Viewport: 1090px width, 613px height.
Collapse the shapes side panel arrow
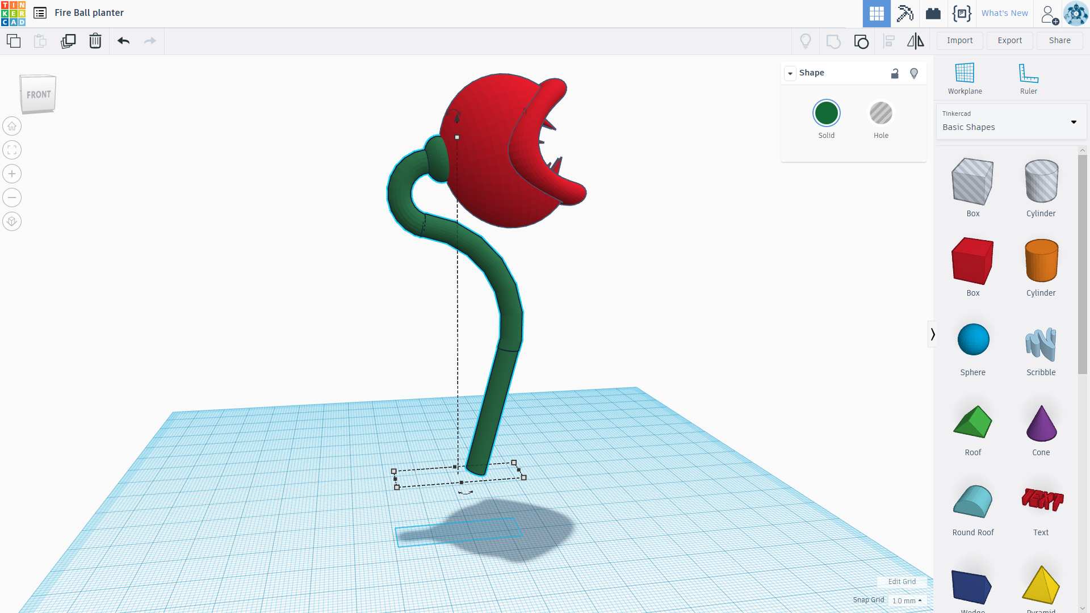(x=932, y=334)
